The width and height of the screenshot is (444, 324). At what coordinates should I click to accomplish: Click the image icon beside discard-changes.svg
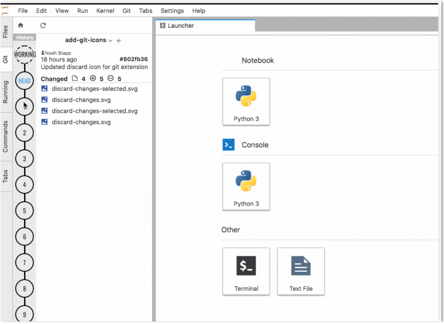coord(44,100)
